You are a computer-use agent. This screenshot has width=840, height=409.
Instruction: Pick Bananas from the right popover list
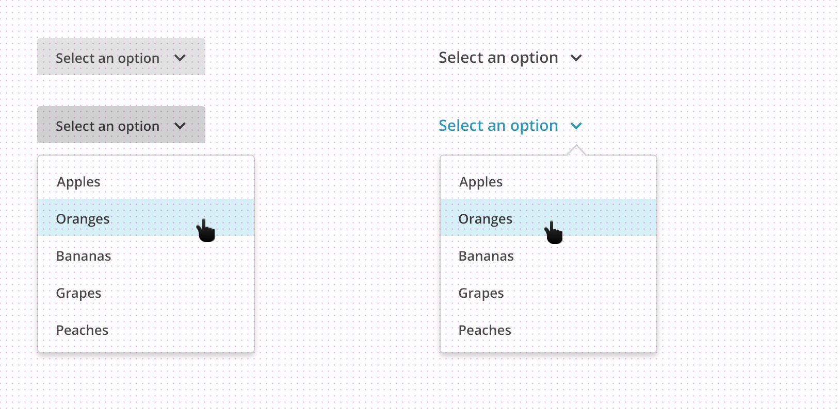tap(548, 256)
